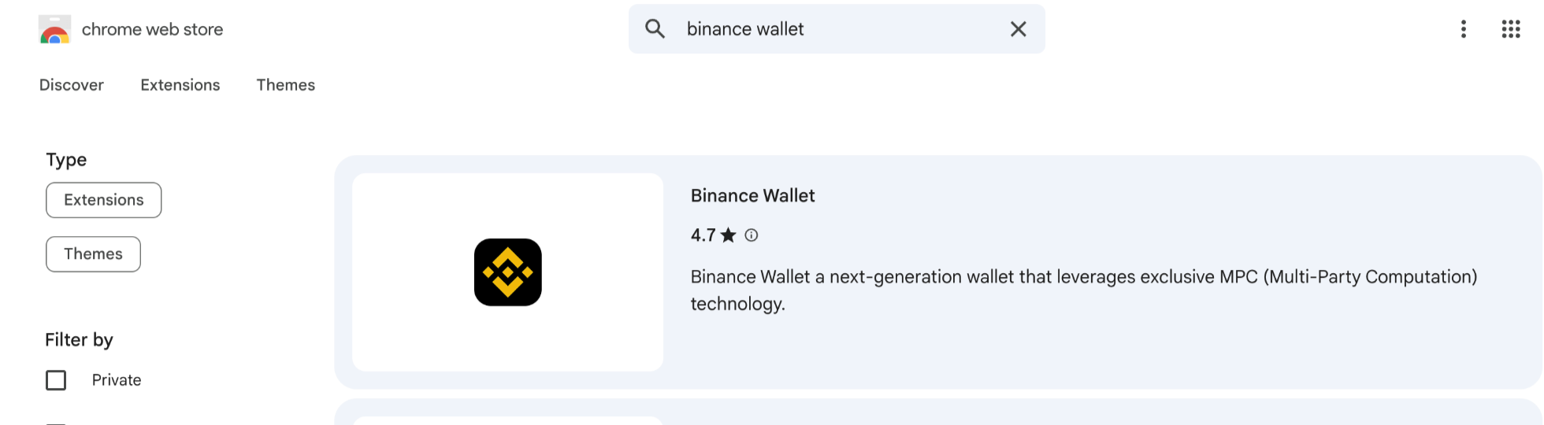
Task: Click the search magnifier icon
Action: point(655,29)
